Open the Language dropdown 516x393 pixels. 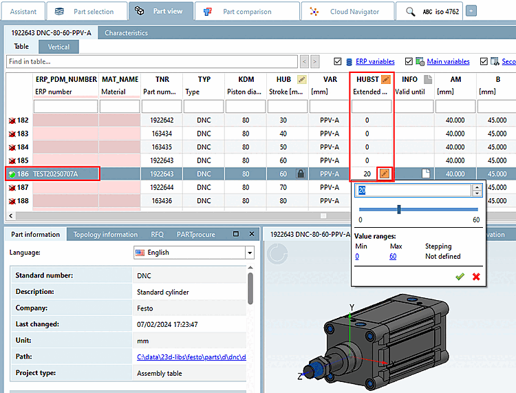(x=249, y=253)
